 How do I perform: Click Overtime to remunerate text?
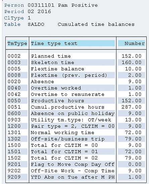pos(67,94)
